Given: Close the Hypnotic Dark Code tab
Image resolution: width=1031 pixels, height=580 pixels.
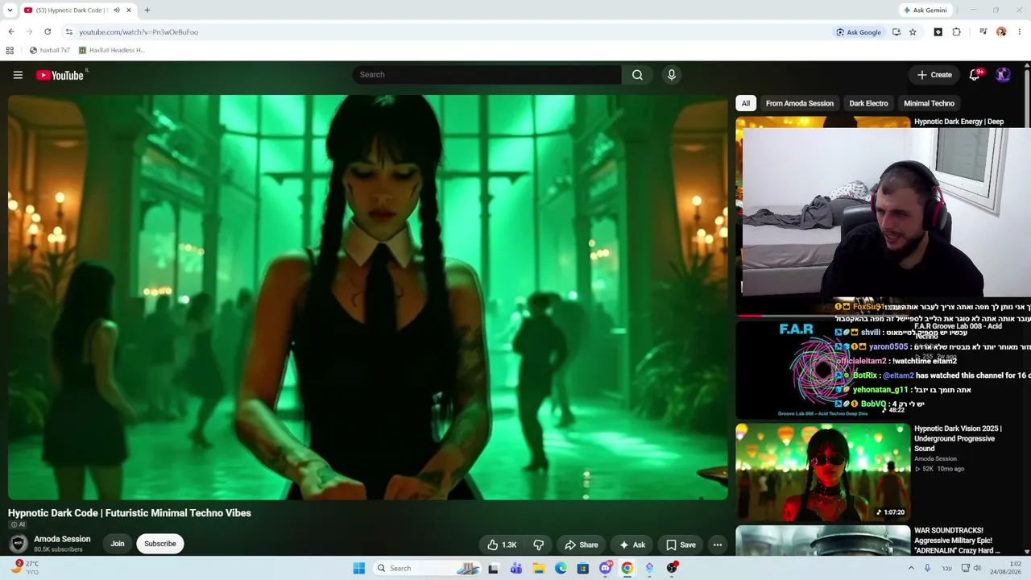Looking at the screenshot, I should click(x=128, y=10).
